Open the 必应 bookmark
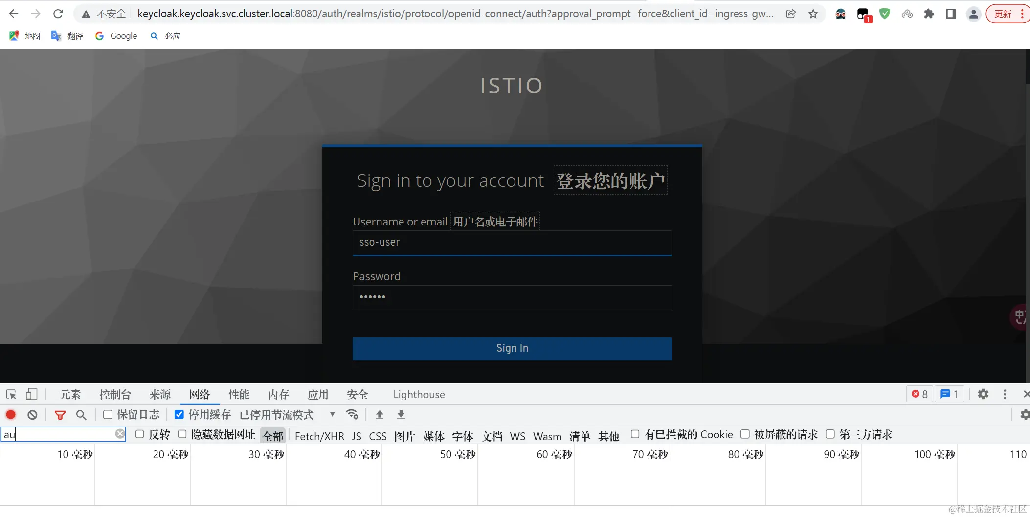The height and width of the screenshot is (517, 1030). 165,36
